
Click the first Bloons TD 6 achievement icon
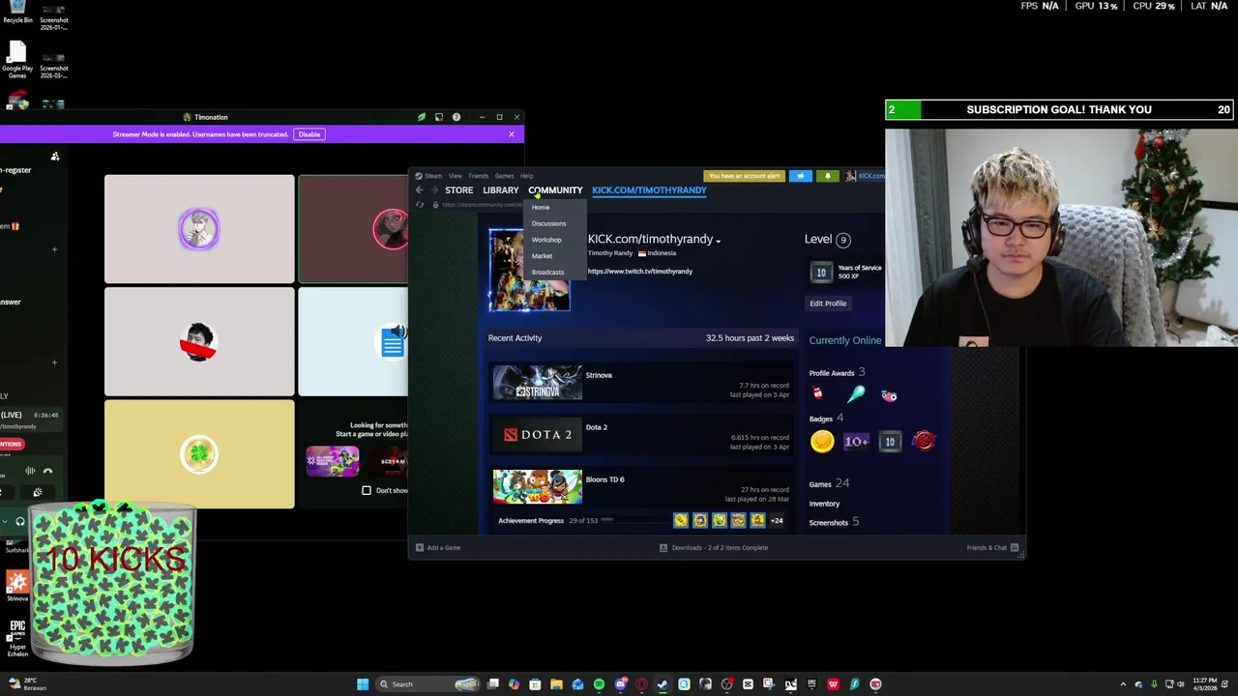coord(681,520)
